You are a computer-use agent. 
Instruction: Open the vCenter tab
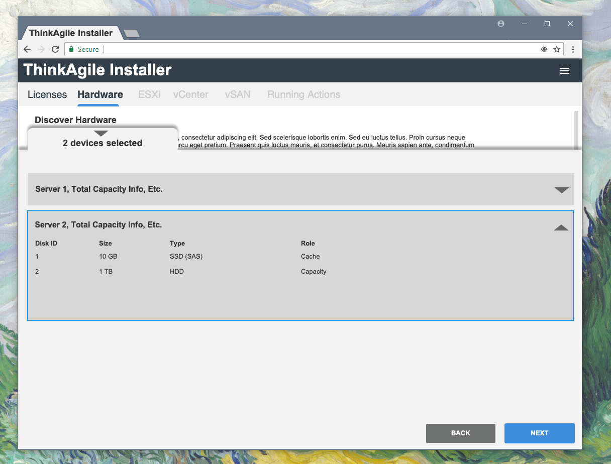[x=190, y=94]
